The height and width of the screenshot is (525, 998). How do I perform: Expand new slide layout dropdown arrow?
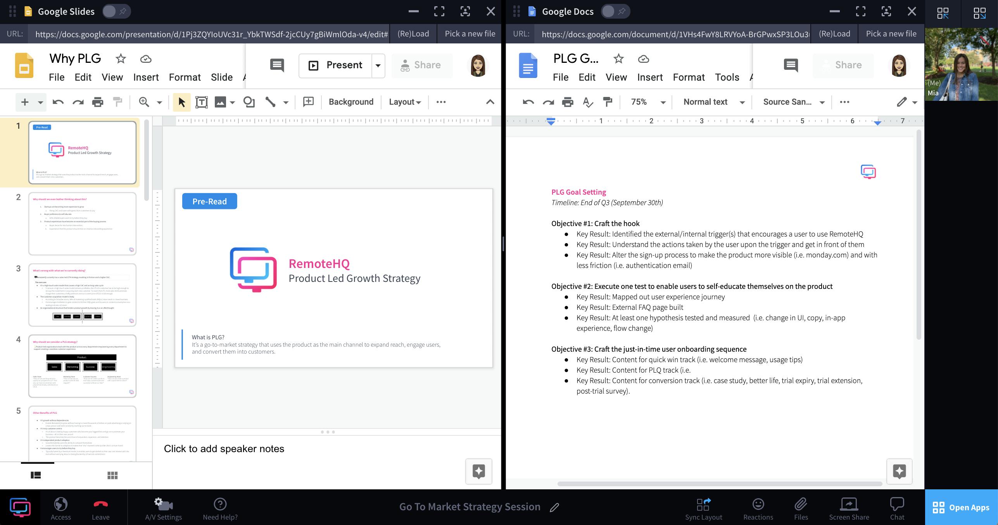40,102
